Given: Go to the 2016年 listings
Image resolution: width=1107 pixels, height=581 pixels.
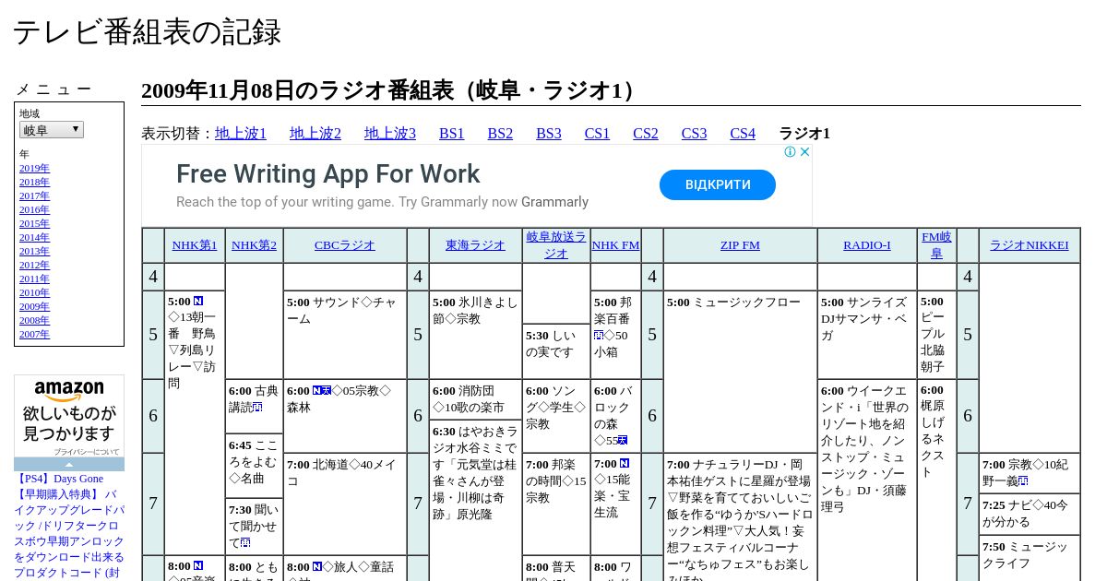Looking at the screenshot, I should (34, 209).
